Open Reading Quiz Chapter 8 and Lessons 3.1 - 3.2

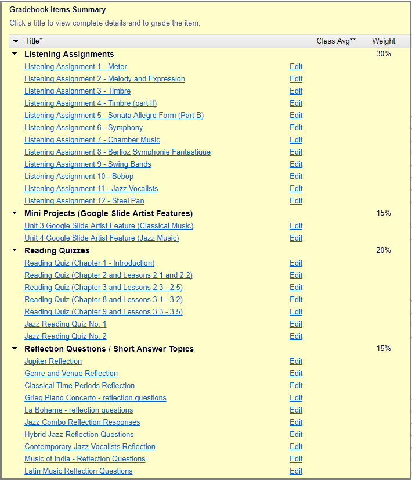pyautogui.click(x=103, y=300)
